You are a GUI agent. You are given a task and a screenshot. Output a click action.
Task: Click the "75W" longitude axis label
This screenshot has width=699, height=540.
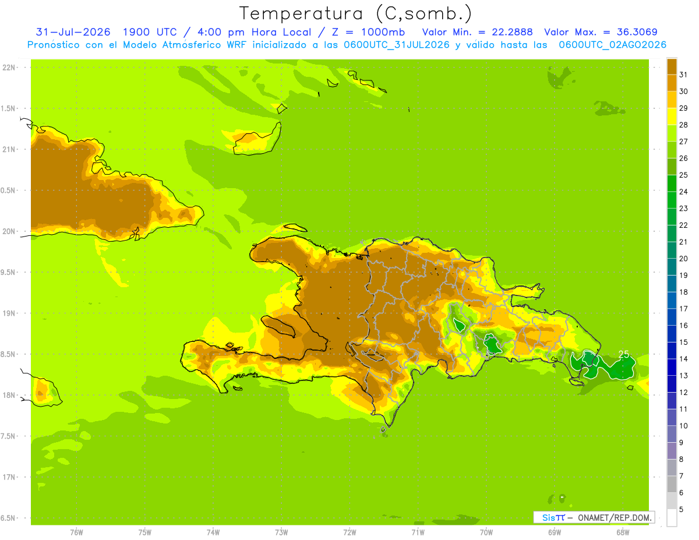[x=145, y=532]
